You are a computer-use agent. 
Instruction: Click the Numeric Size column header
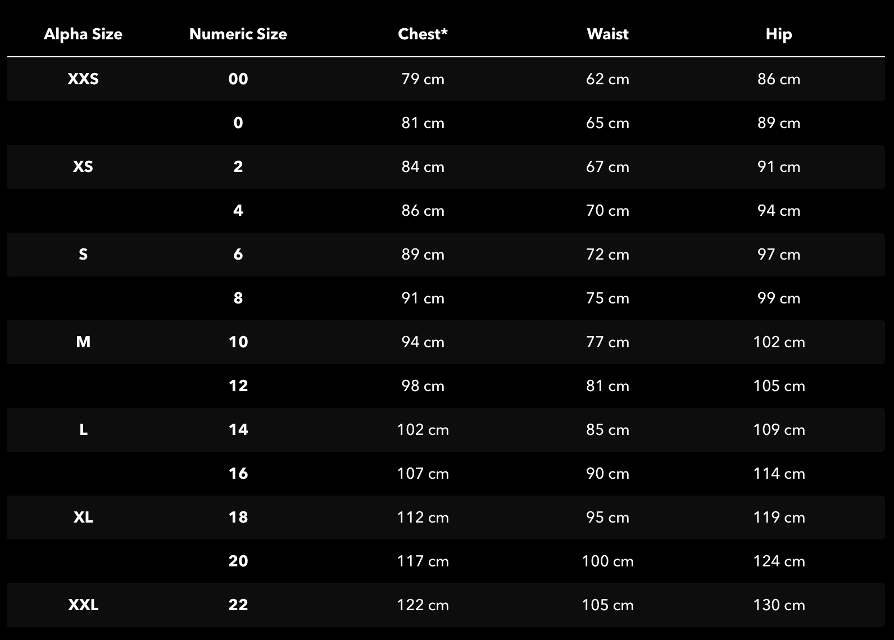[238, 34]
